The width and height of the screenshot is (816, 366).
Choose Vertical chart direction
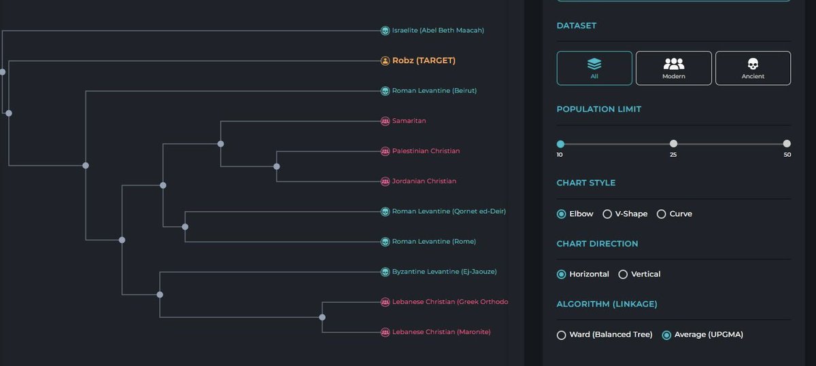[x=639, y=274]
